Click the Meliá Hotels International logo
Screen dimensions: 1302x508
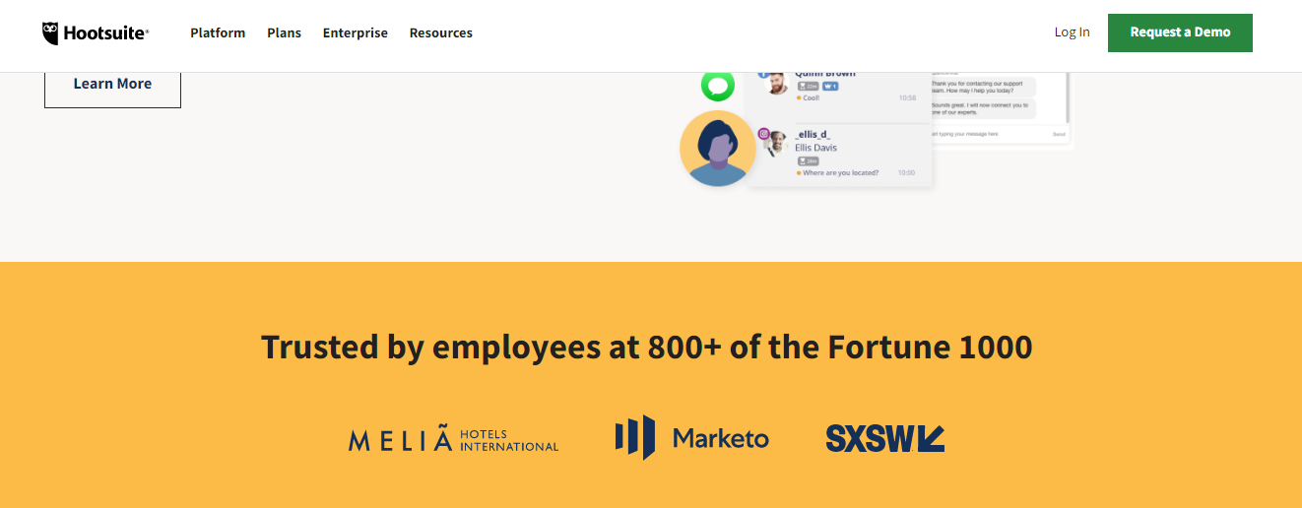(453, 438)
